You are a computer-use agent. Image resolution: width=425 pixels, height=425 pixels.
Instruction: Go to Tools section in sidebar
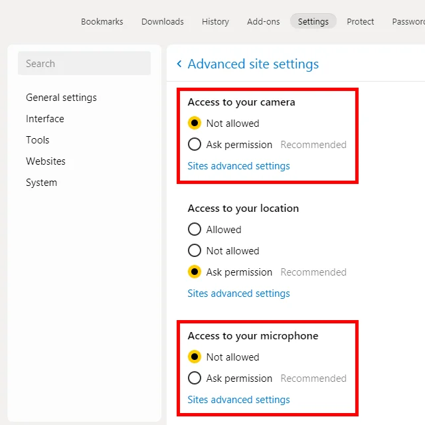coord(37,140)
